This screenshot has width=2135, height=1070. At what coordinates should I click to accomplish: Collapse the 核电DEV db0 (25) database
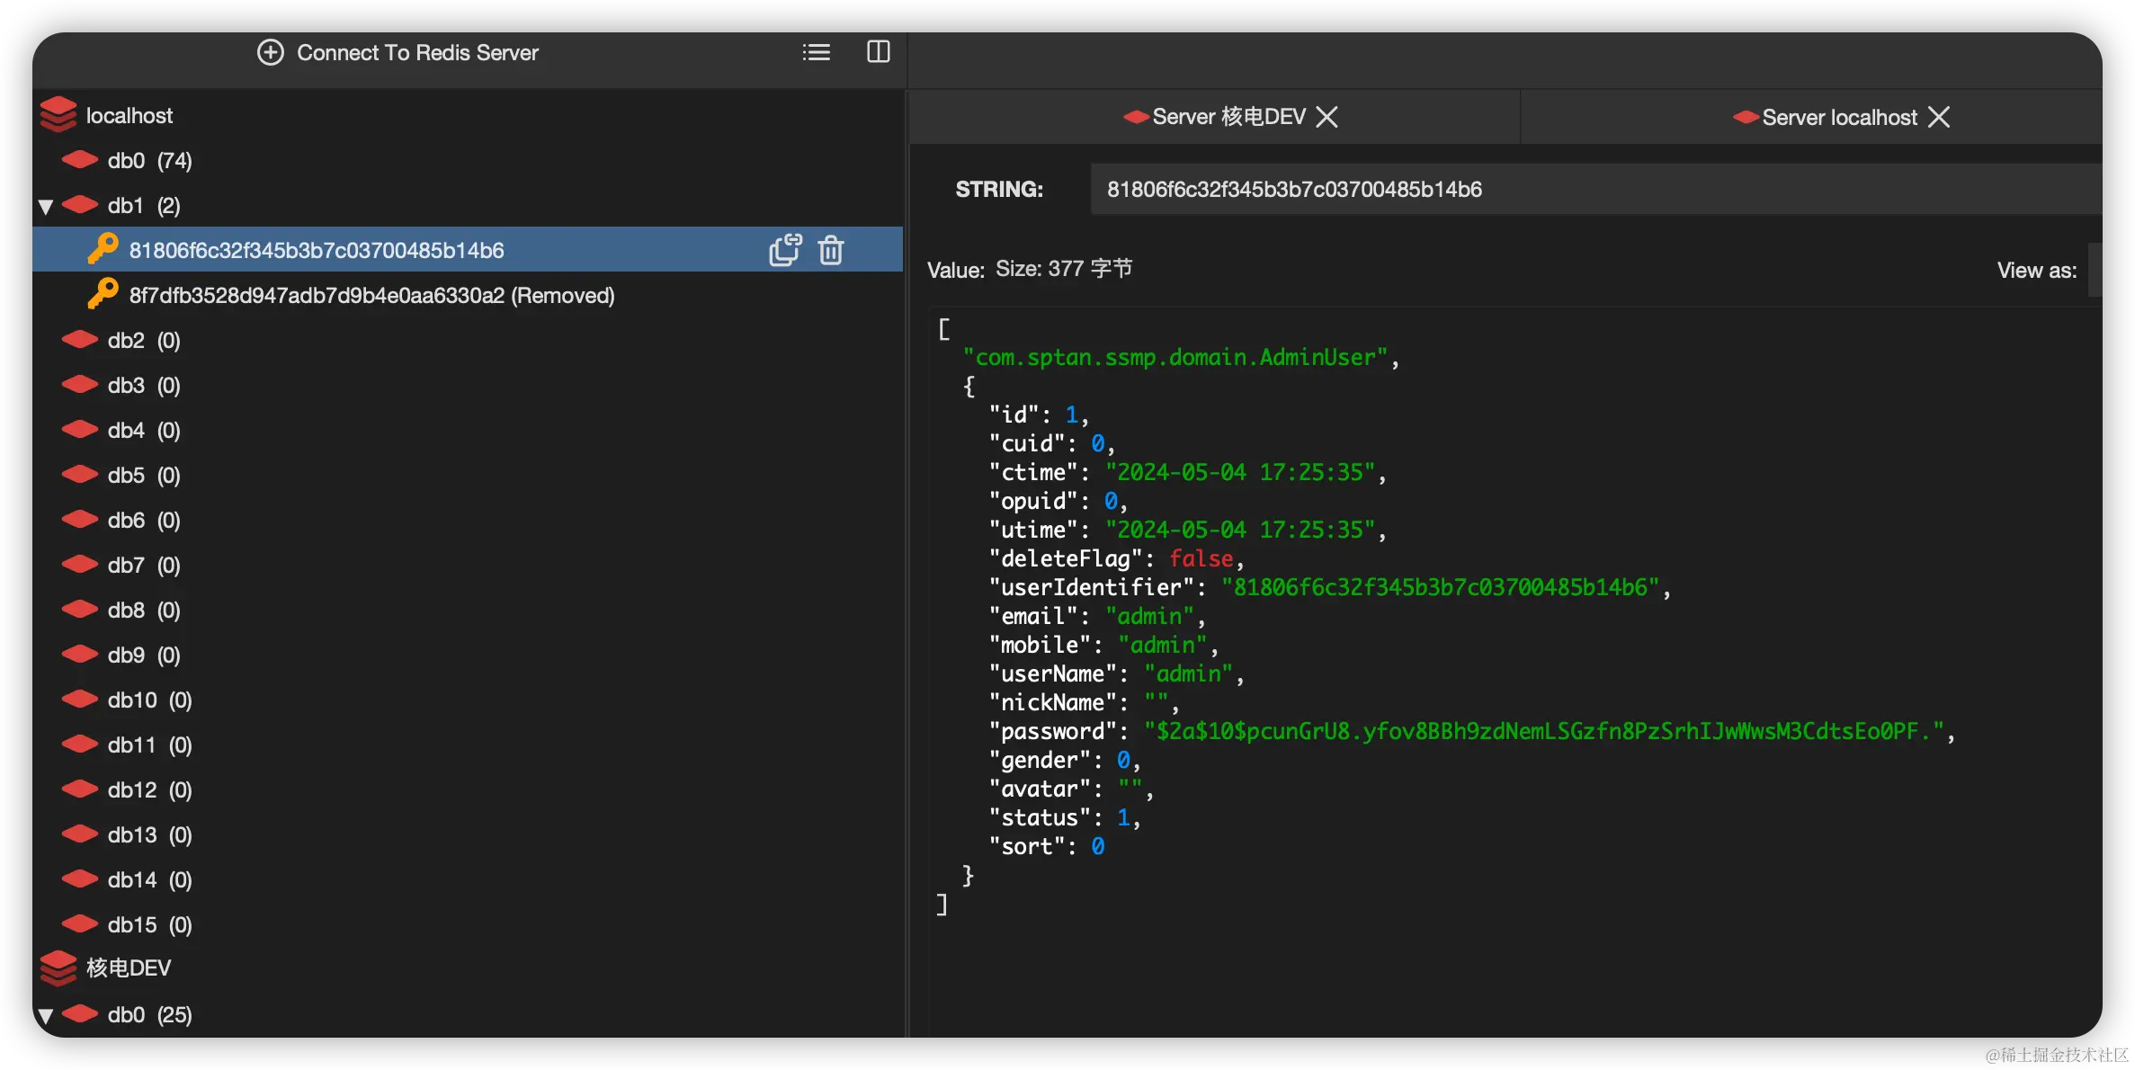(x=46, y=1016)
